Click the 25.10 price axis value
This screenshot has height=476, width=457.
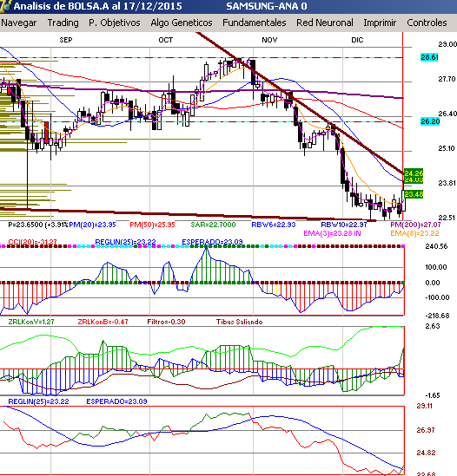pos(447,148)
